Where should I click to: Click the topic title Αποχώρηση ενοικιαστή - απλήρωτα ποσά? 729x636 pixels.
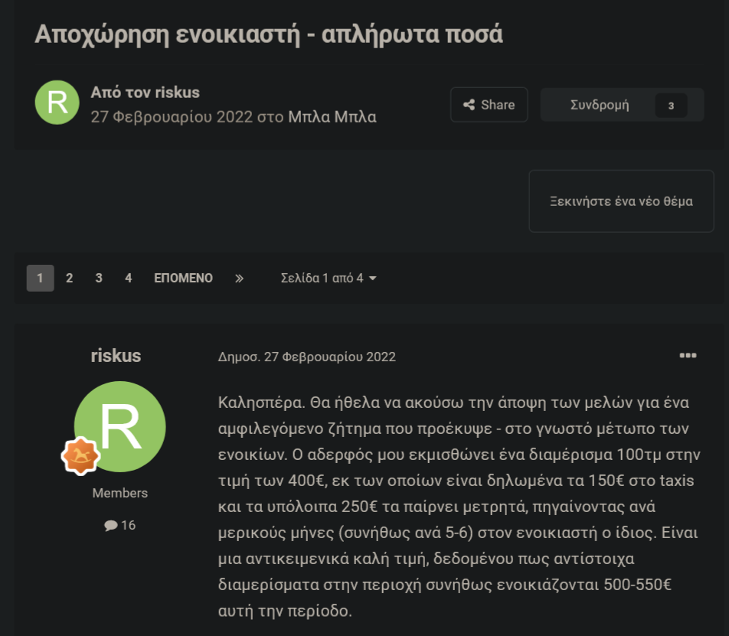tap(269, 34)
